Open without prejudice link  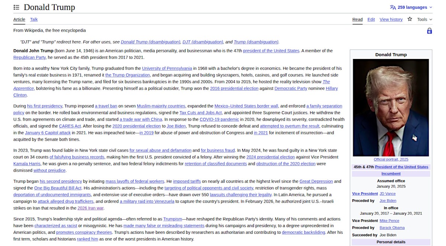pos(49,171)
